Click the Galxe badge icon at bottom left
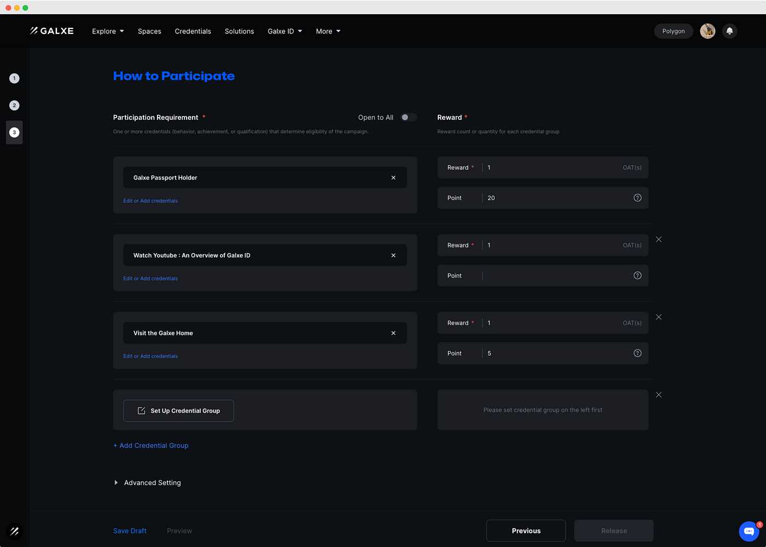 click(14, 531)
